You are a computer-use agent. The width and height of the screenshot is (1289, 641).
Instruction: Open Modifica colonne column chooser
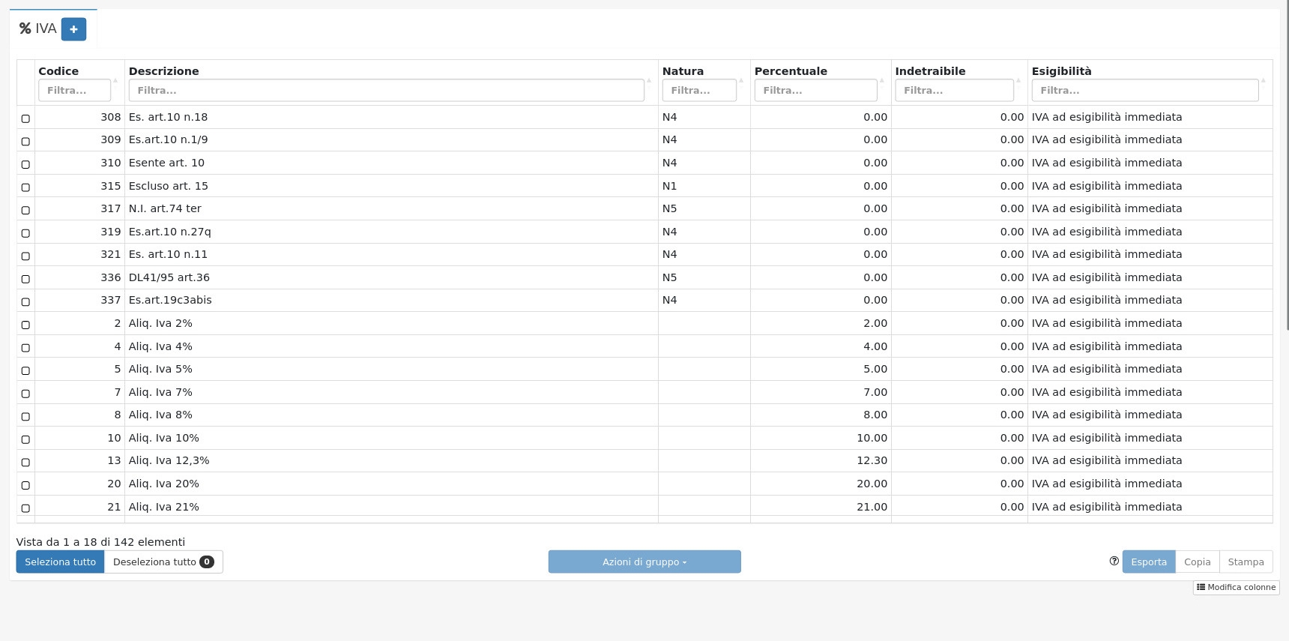coord(1236,587)
